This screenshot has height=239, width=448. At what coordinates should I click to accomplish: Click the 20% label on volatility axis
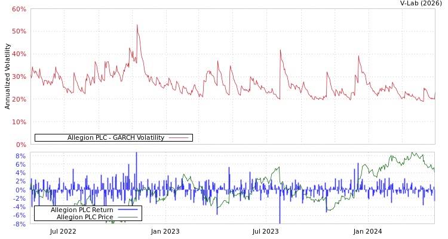[19, 99]
